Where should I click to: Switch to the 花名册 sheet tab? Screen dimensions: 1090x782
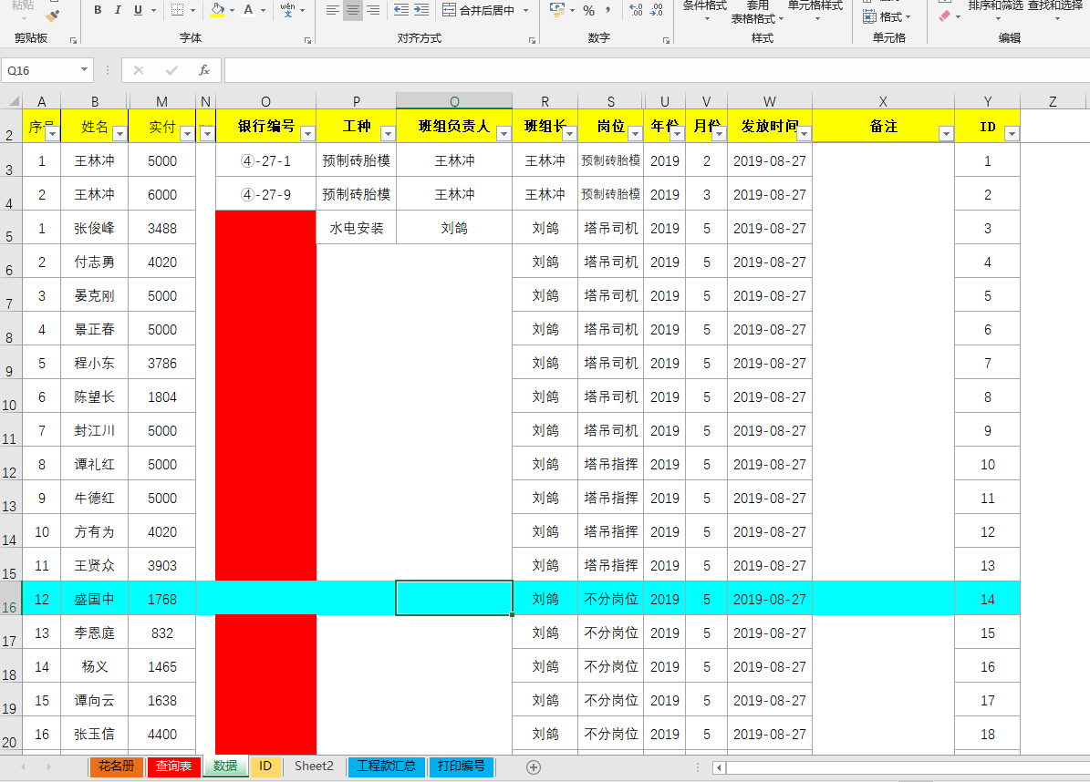click(117, 767)
